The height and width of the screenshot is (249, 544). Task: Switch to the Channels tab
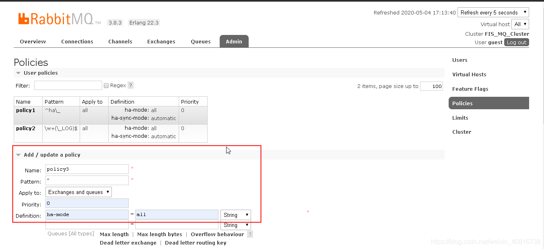(120, 41)
